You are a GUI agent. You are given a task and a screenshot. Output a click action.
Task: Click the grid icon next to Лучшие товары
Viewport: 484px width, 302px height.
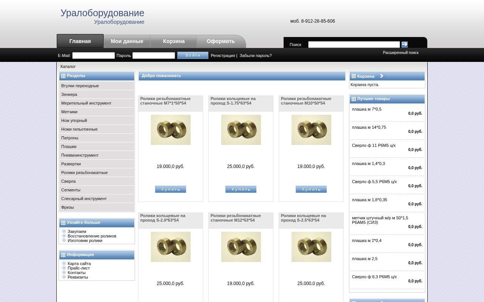tap(354, 99)
